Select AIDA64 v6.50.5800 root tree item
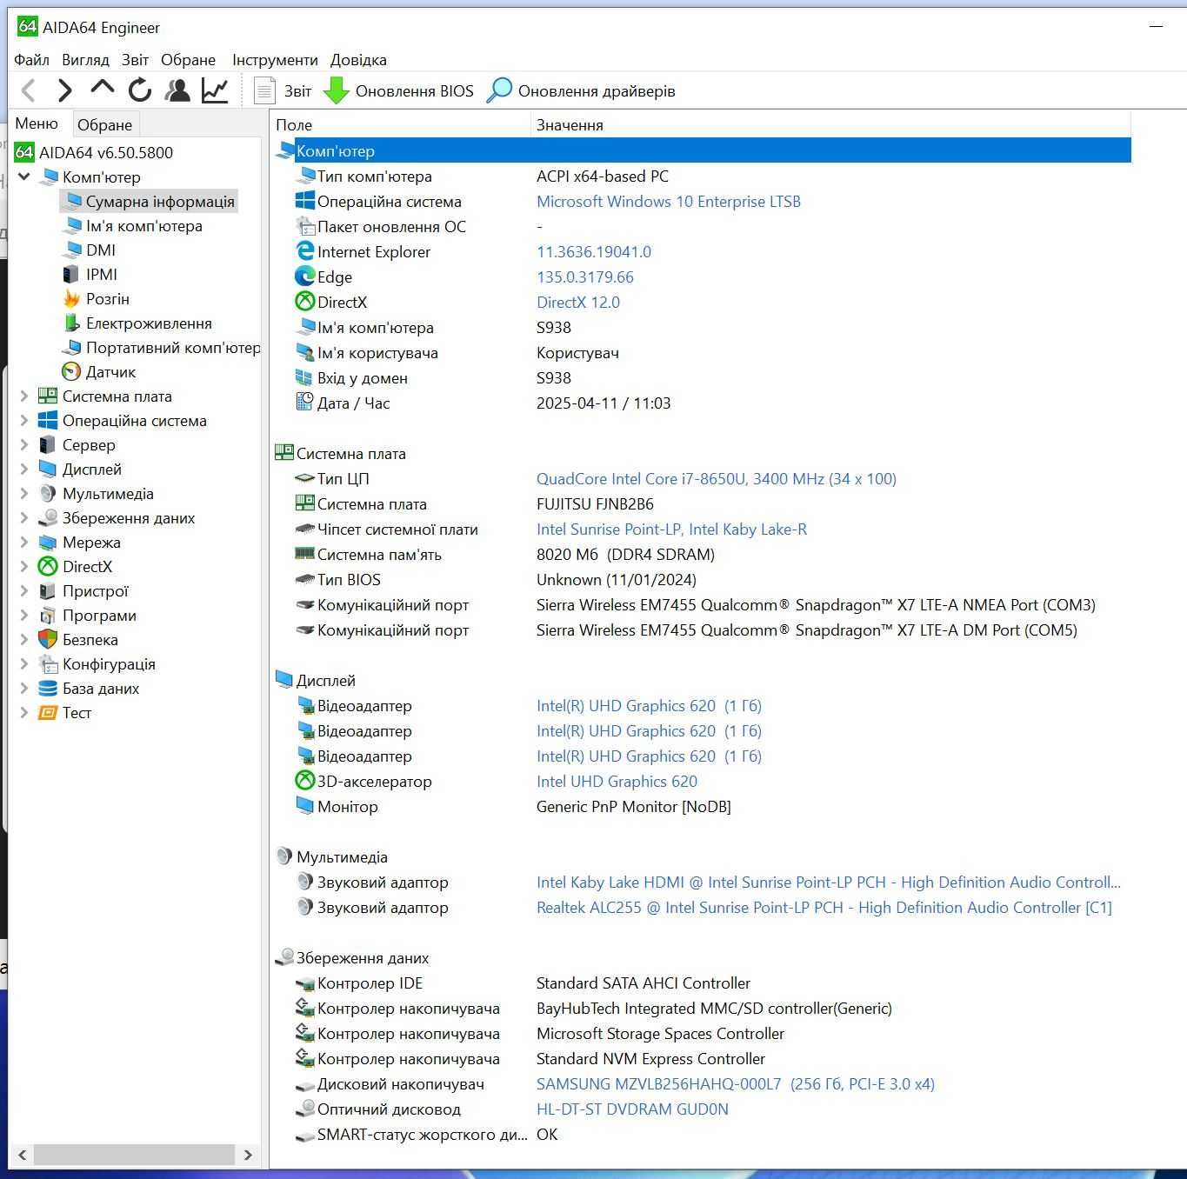Viewport: 1187px width, 1179px height. point(94,152)
